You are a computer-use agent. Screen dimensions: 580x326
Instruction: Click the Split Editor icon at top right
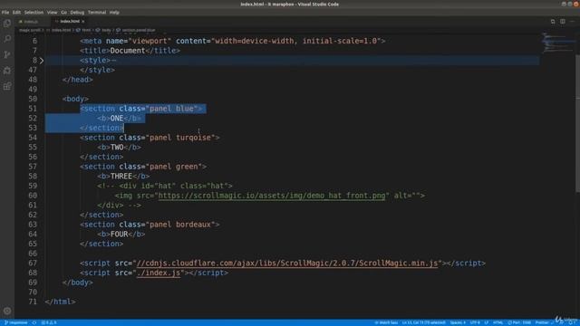[563, 22]
